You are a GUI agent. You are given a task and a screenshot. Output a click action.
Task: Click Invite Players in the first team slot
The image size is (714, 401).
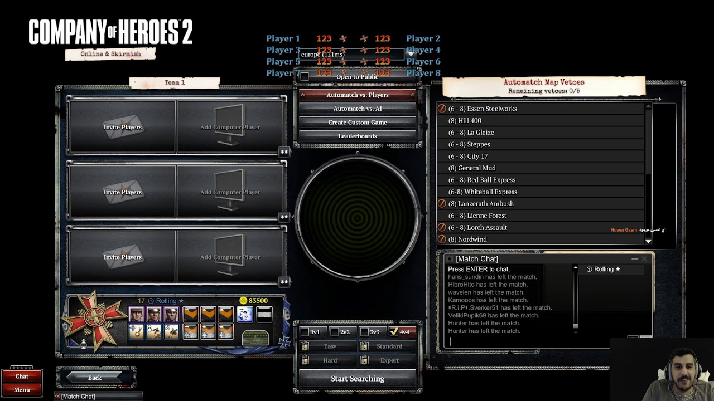(x=123, y=127)
